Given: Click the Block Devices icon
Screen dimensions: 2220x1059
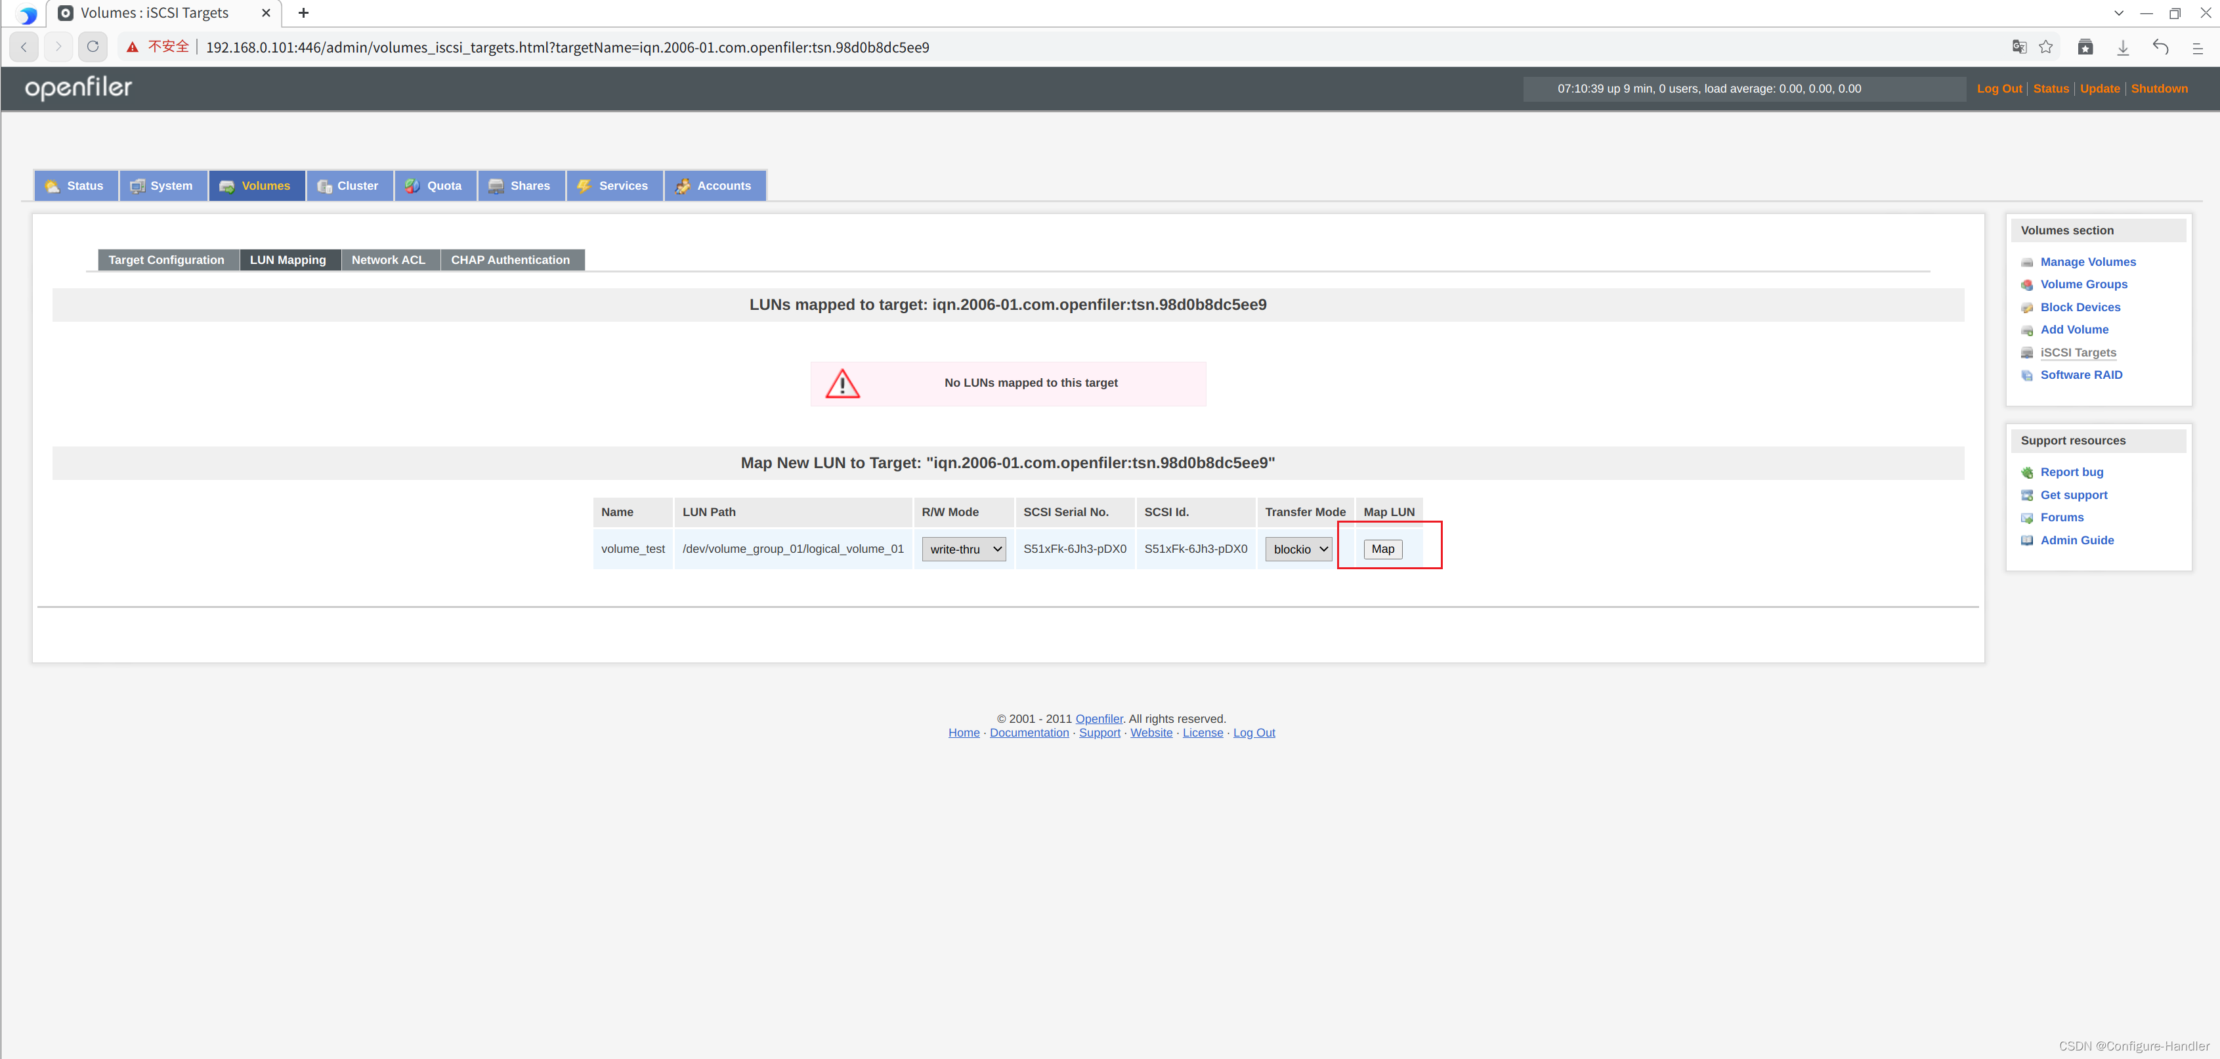Looking at the screenshot, I should click(2029, 307).
